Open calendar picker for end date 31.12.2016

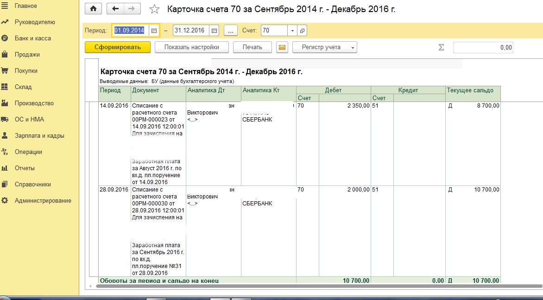coord(214,31)
